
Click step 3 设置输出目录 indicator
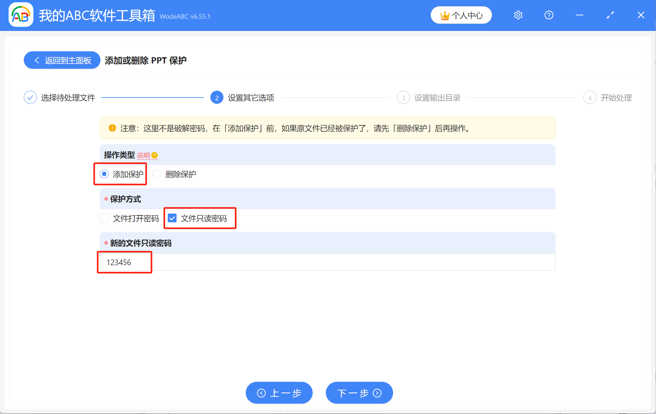pos(403,97)
